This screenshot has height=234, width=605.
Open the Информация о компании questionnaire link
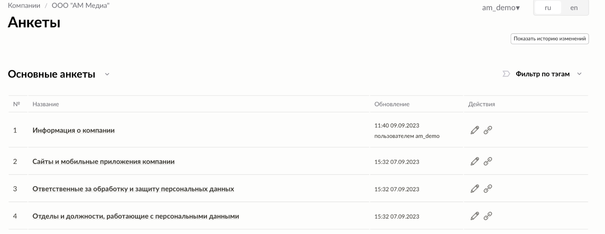point(74,130)
